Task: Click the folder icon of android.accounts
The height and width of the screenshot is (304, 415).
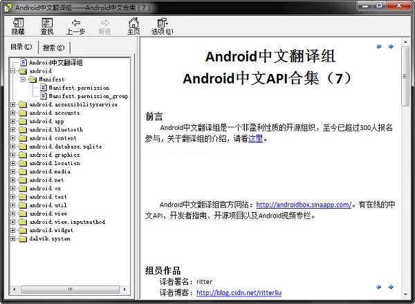Action: [x=23, y=113]
